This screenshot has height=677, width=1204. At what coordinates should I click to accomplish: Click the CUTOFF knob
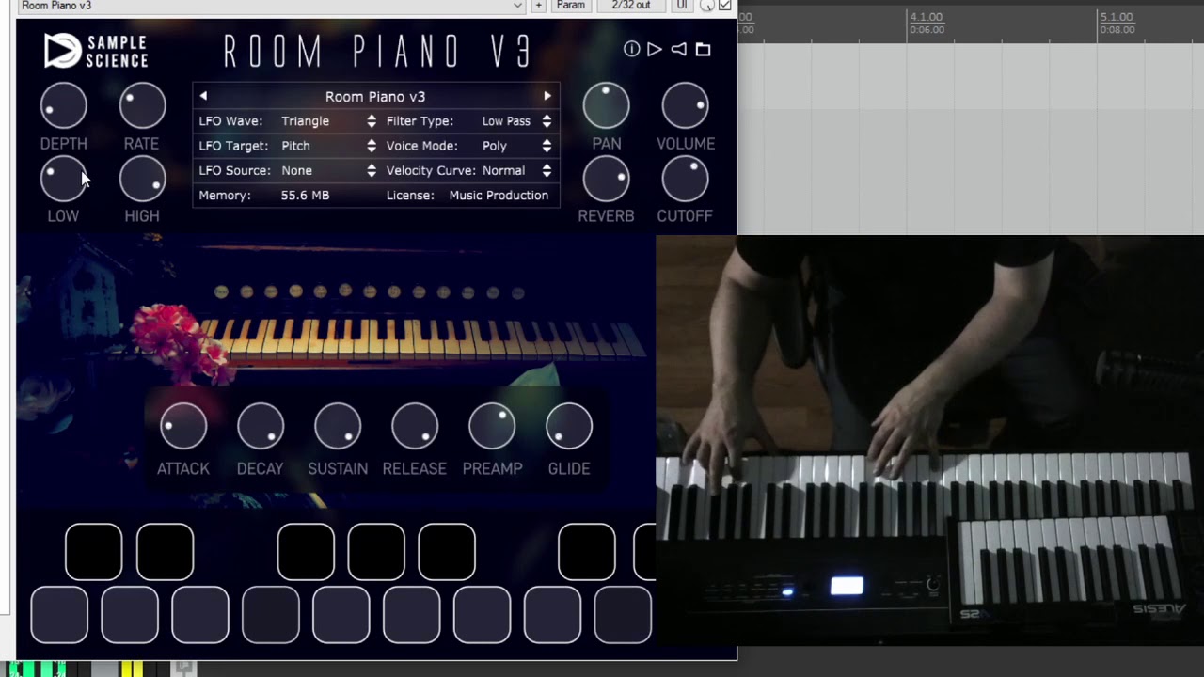(685, 179)
